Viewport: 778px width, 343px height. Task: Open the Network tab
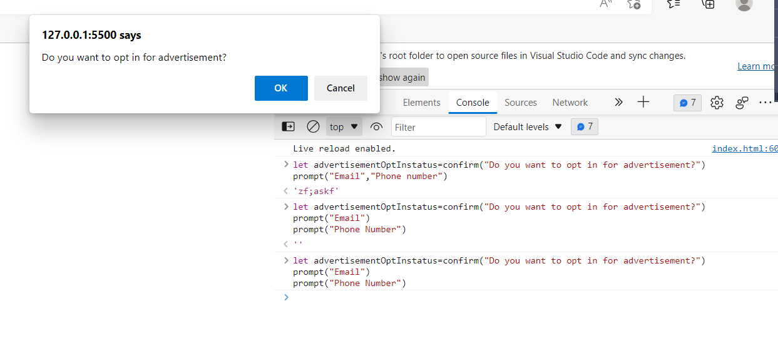tap(570, 103)
